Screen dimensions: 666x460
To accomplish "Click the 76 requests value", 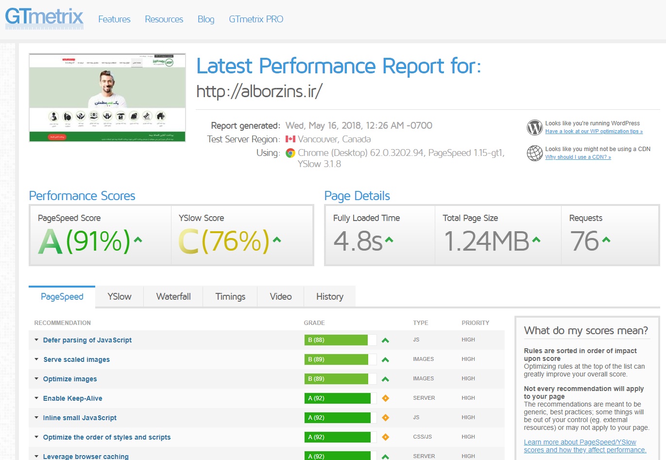I will (x=584, y=241).
